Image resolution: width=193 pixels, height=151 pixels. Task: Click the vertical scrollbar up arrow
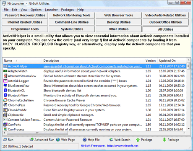[x=188, y=60]
